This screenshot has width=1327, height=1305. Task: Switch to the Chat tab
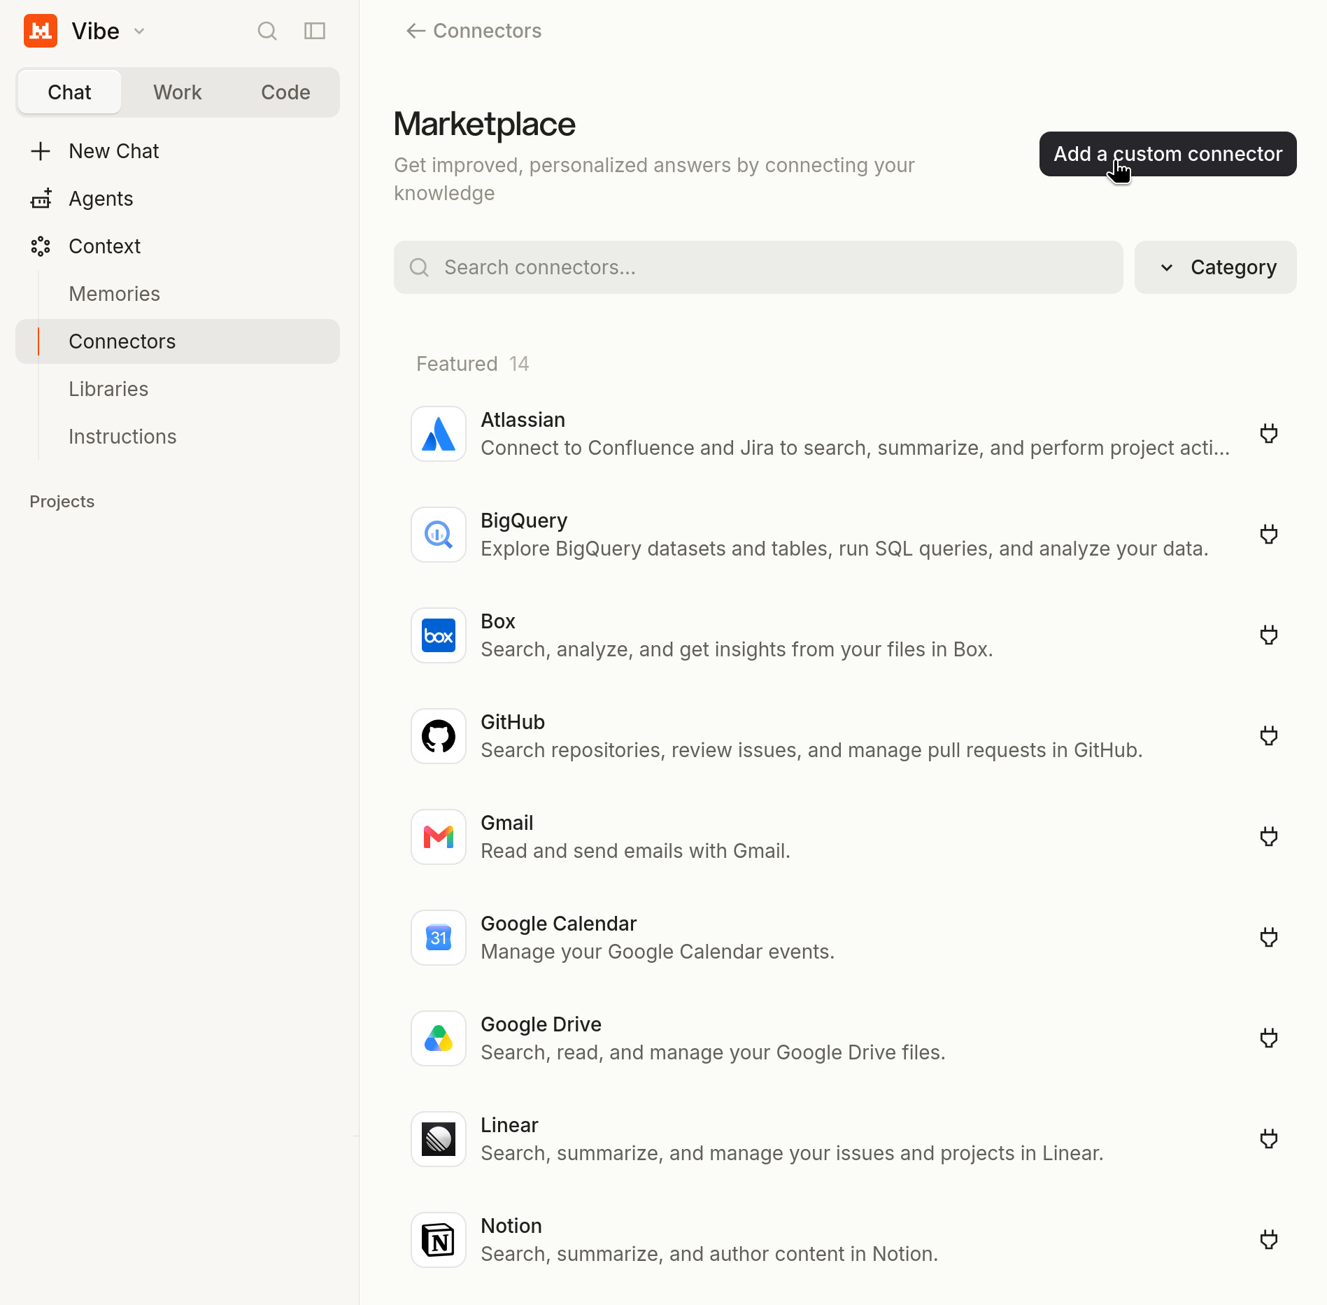coord(69,92)
